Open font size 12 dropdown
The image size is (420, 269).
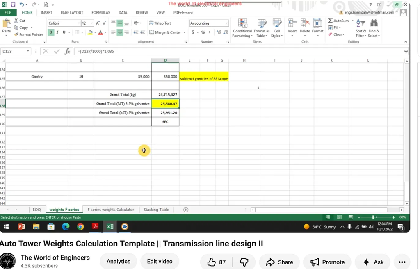[x=92, y=23]
